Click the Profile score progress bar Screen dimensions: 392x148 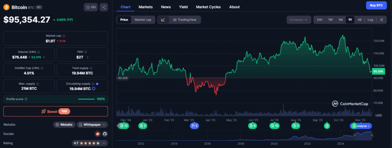(87, 99)
